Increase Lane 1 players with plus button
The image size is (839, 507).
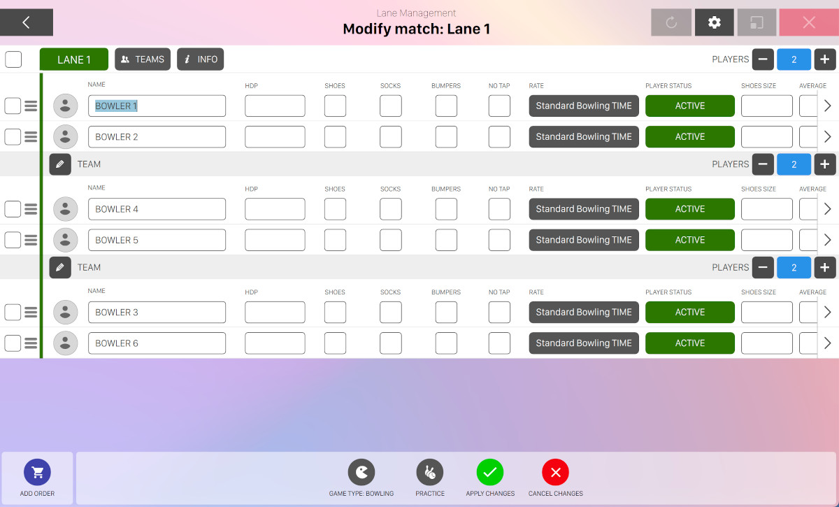tap(825, 59)
